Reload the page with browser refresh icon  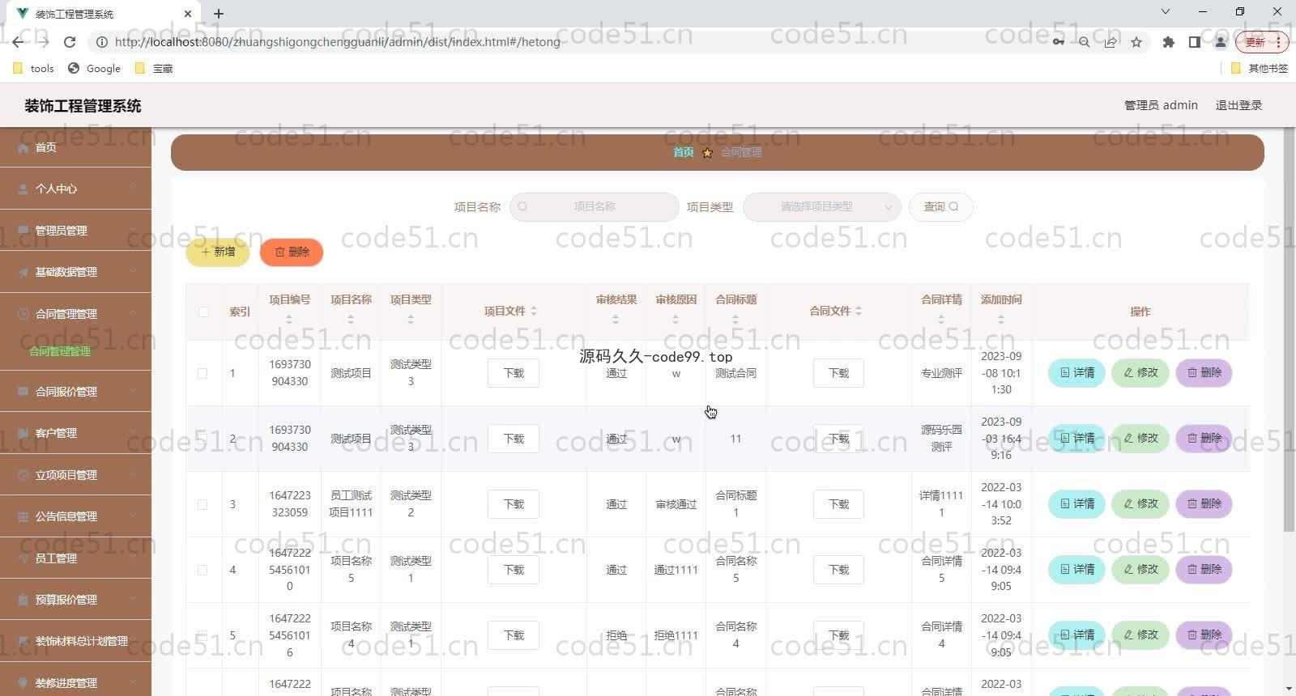pos(70,42)
